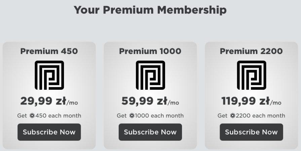
Task: Click 'Get 450 each month' text
Action: [49, 116]
